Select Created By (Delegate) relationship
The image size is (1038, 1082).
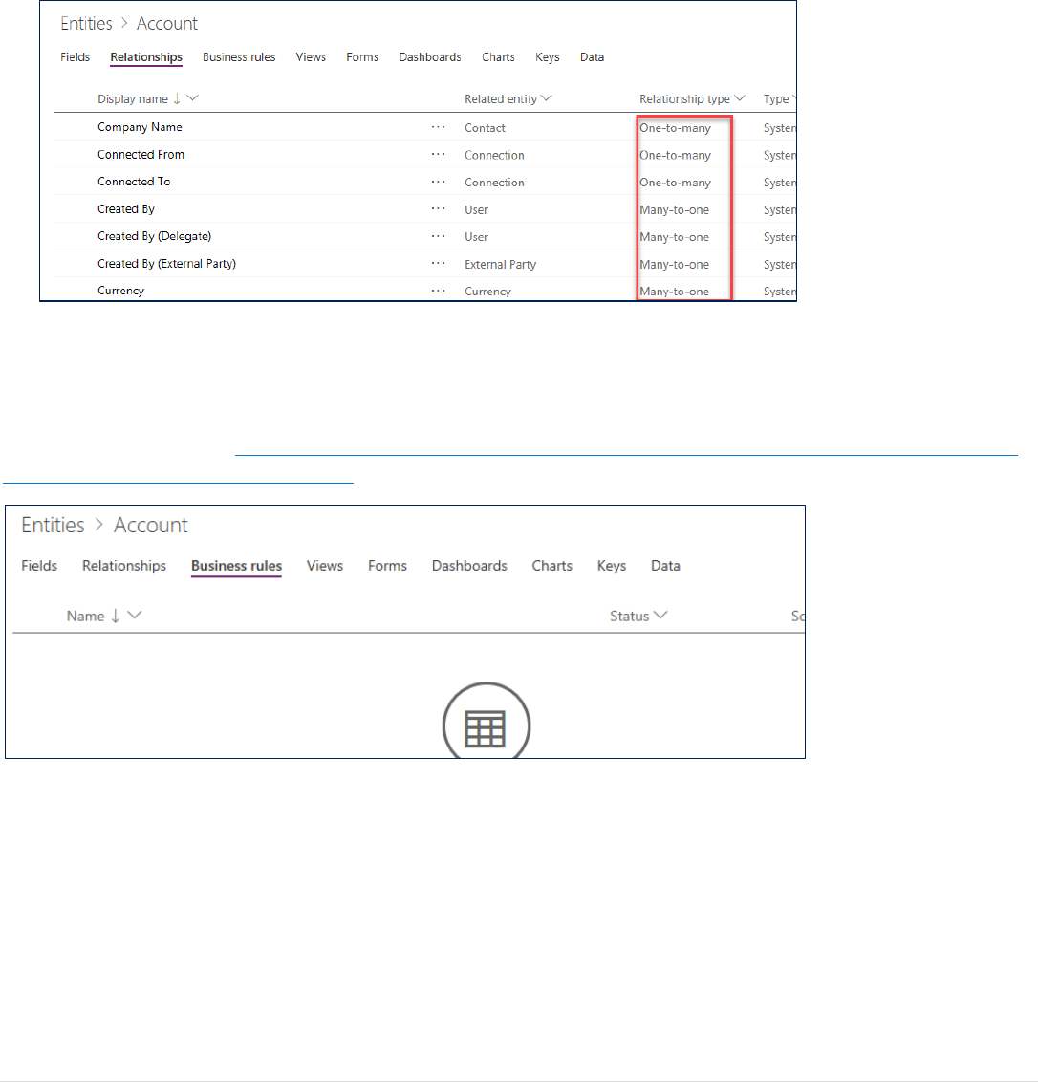[155, 236]
